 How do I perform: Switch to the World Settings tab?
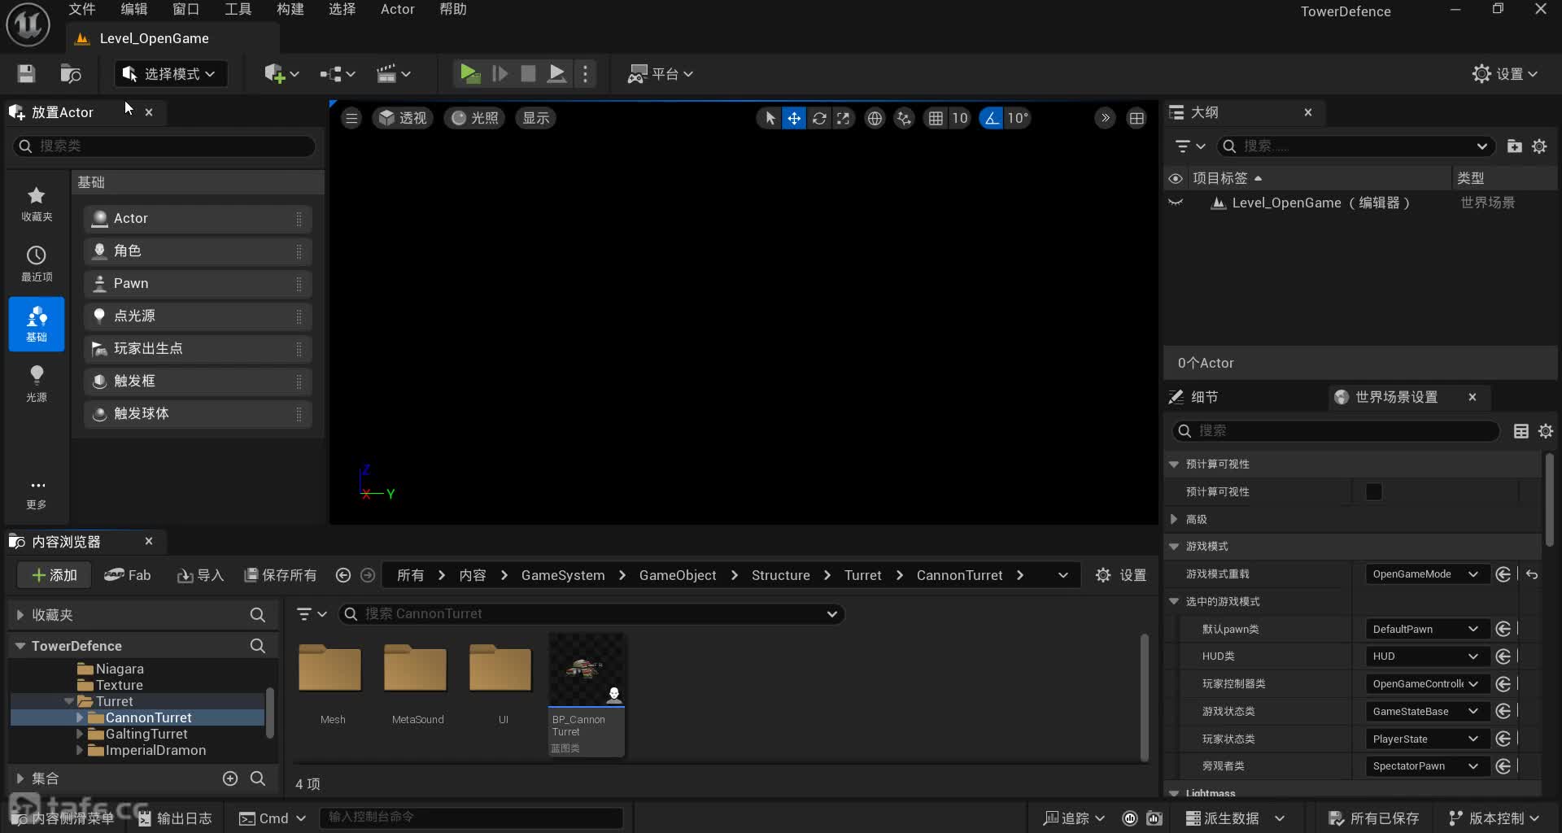click(1396, 397)
